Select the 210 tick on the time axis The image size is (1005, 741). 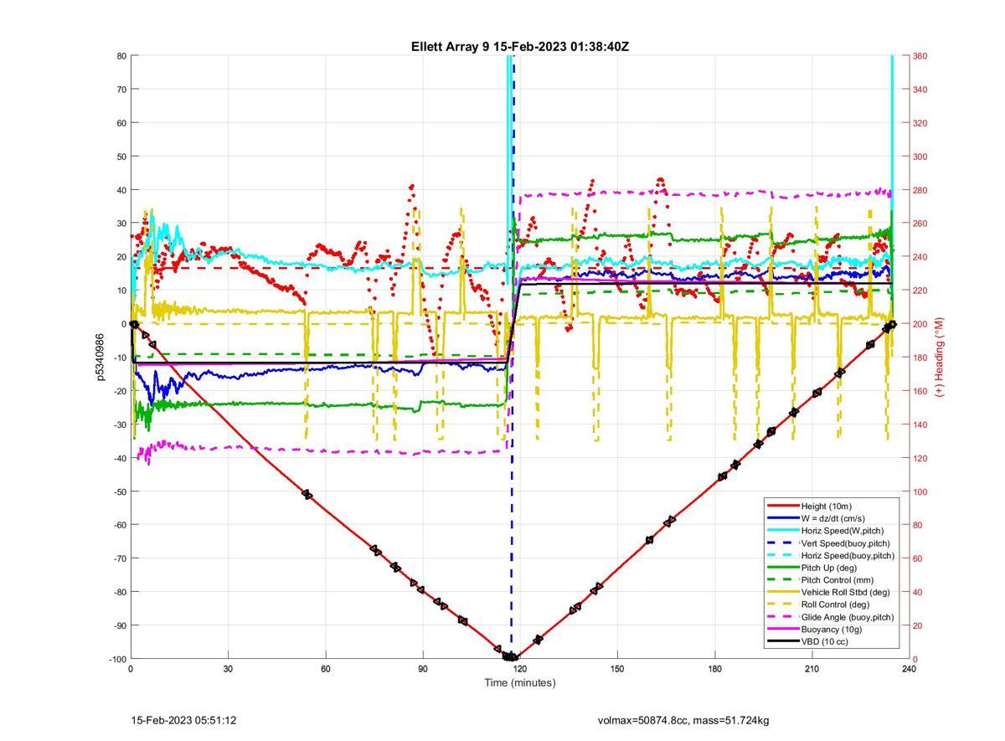coord(812,669)
